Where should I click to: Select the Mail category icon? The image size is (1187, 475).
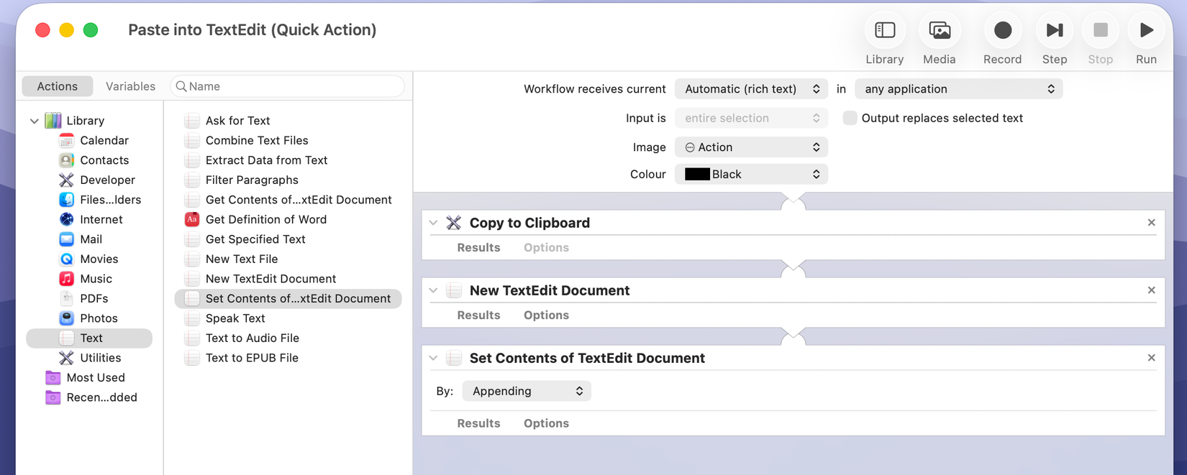click(x=67, y=239)
